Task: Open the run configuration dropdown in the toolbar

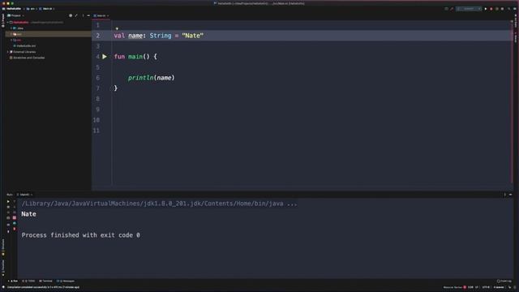Action: tap(469, 9)
